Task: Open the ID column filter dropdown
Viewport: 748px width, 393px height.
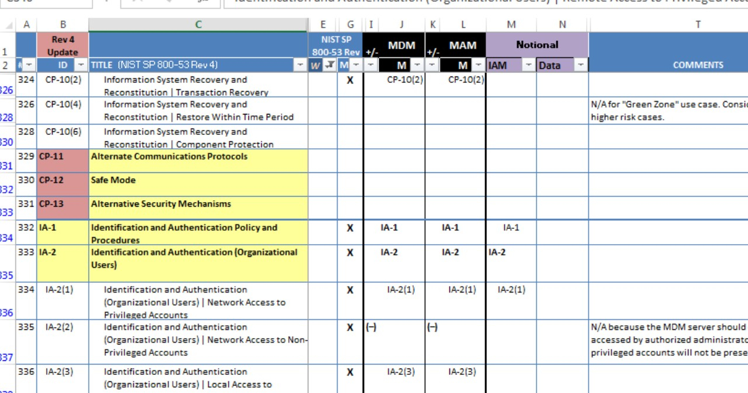Action: [x=81, y=65]
